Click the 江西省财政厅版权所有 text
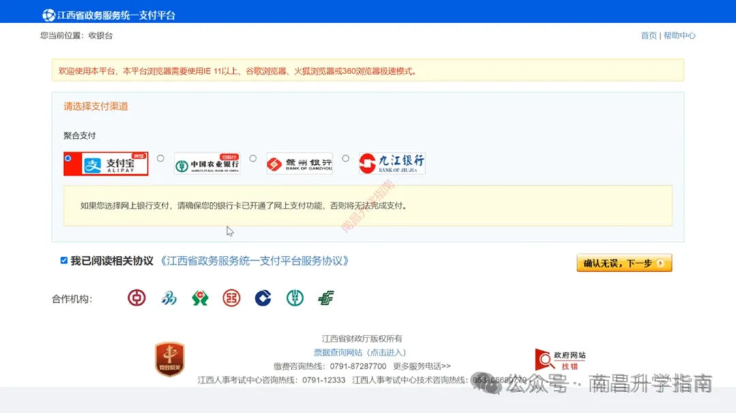Screen dimensions: 736x413 point(362,338)
